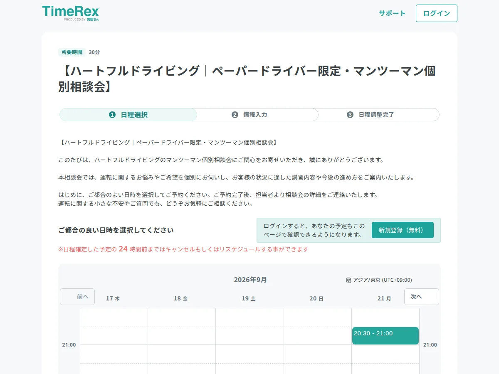The height and width of the screenshot is (374, 499).
Task: Click the ログイン login button
Action: tap(437, 13)
